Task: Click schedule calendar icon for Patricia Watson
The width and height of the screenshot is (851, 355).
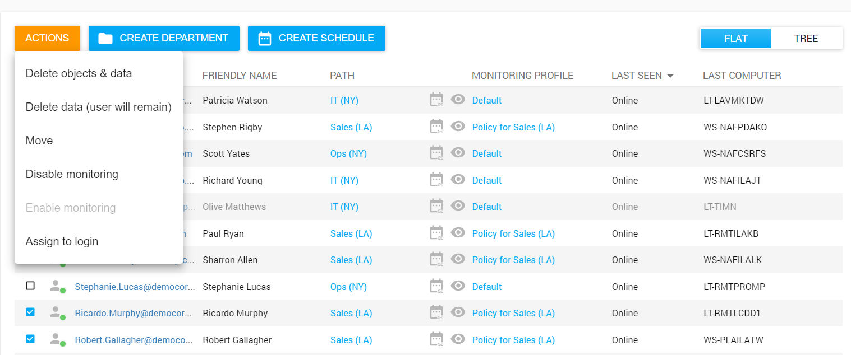Action: [436, 100]
